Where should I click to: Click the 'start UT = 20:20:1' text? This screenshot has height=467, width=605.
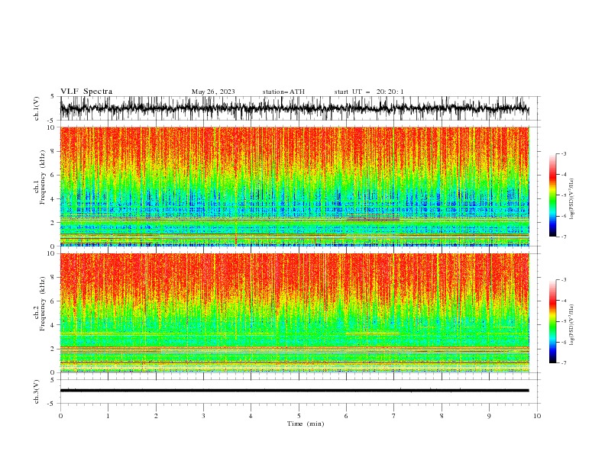click(369, 92)
